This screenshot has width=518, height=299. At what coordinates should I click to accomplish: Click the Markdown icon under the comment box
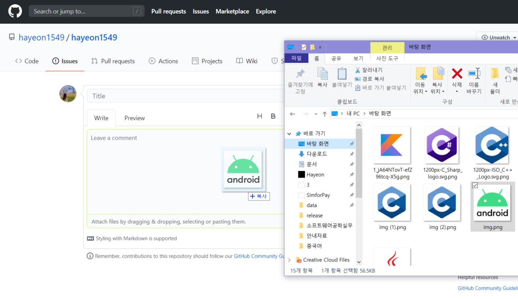tap(90, 238)
